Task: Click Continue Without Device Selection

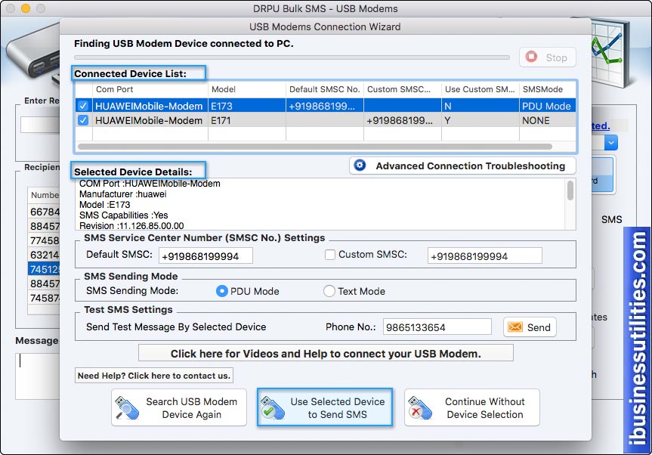Action: pyautogui.click(x=472, y=407)
